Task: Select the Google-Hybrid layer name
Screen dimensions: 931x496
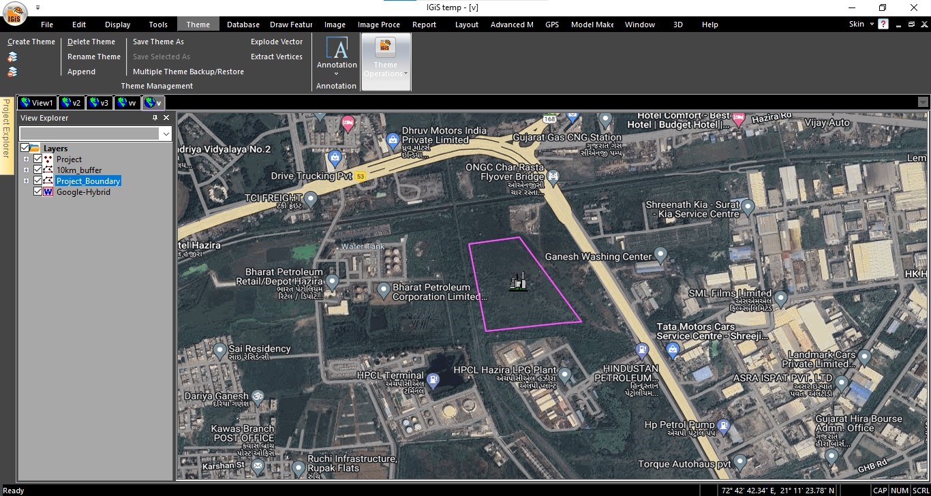Action: tap(83, 192)
